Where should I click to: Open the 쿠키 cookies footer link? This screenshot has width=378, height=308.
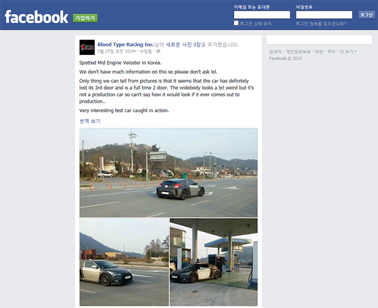pyautogui.click(x=331, y=52)
